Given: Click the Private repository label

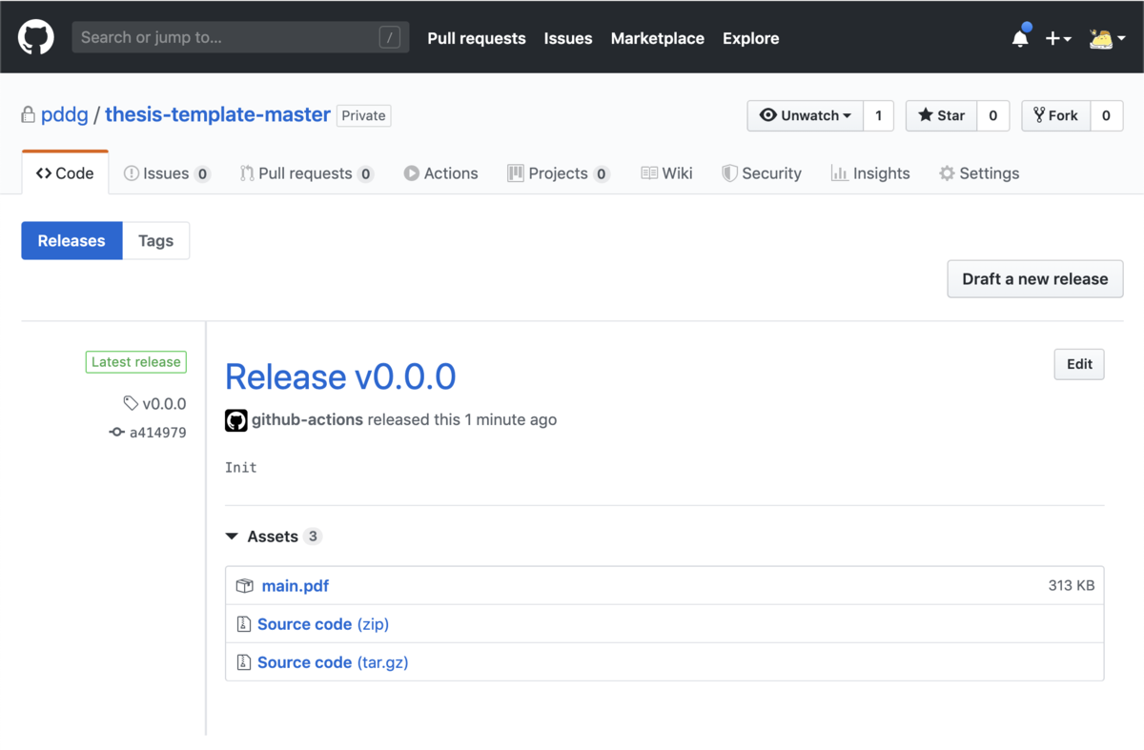Looking at the screenshot, I should click(x=364, y=115).
